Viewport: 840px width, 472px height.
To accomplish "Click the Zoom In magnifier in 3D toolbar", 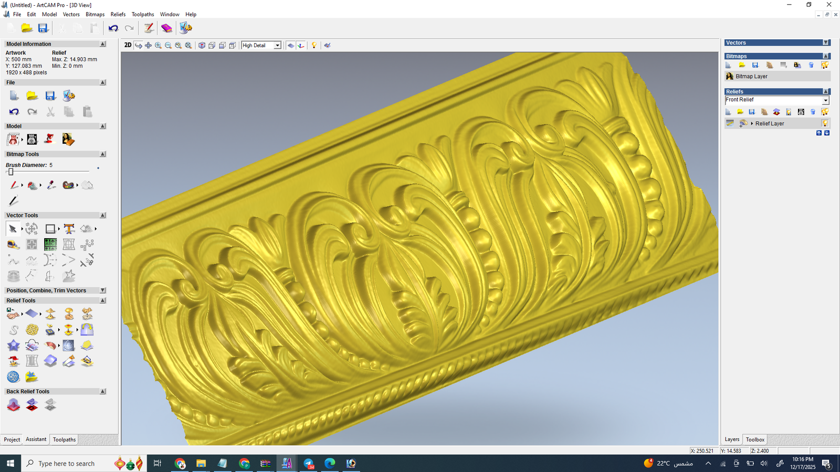I will pyautogui.click(x=158, y=46).
